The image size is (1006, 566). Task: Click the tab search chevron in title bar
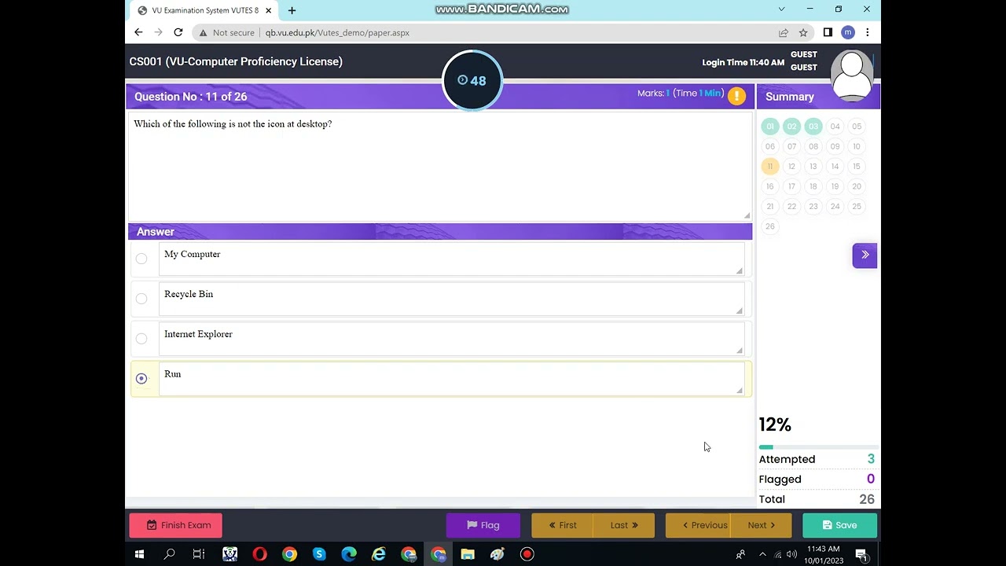[781, 9]
